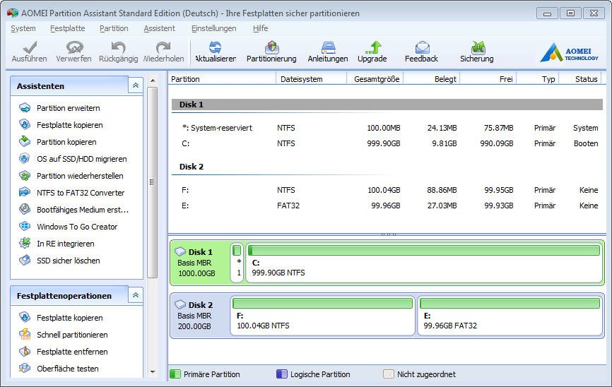This screenshot has height=387, width=612.
Task: Click the Verwerfen toolbar icon
Action: click(74, 47)
